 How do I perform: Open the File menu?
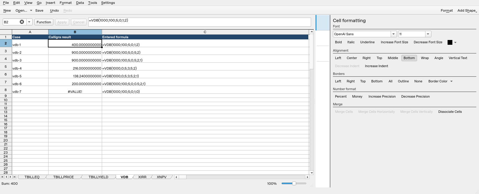(6, 3)
